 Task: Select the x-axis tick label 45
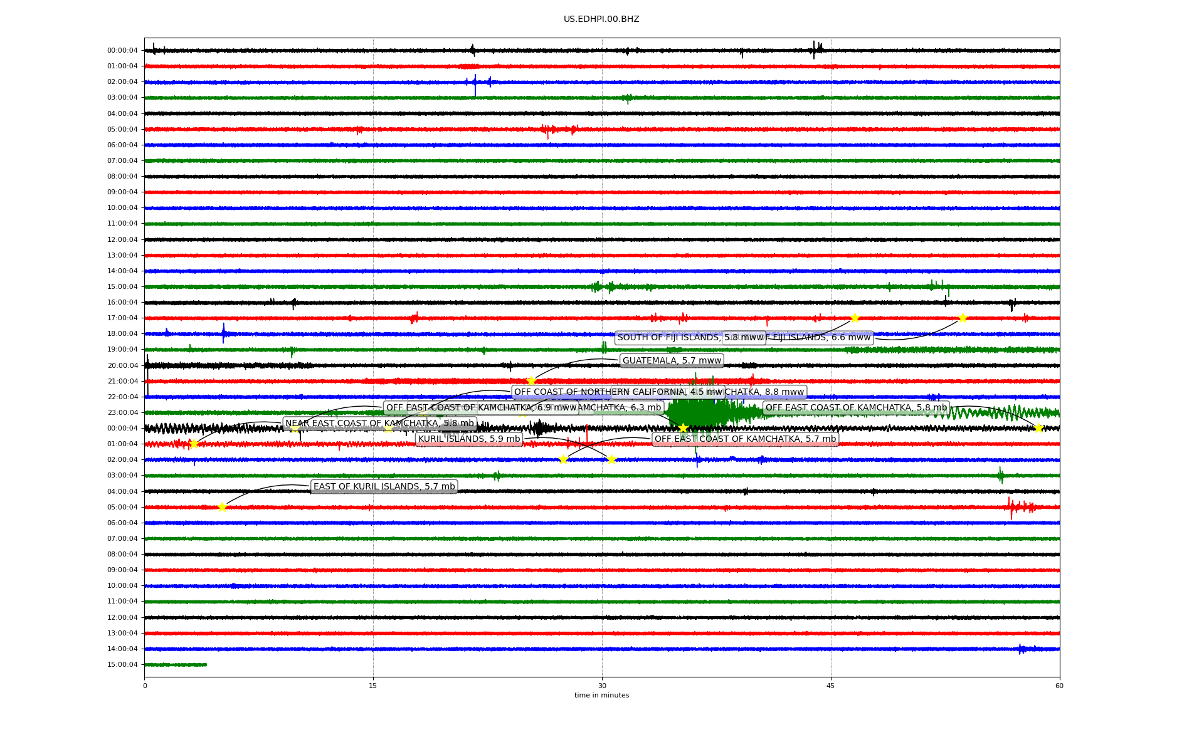pos(831,686)
